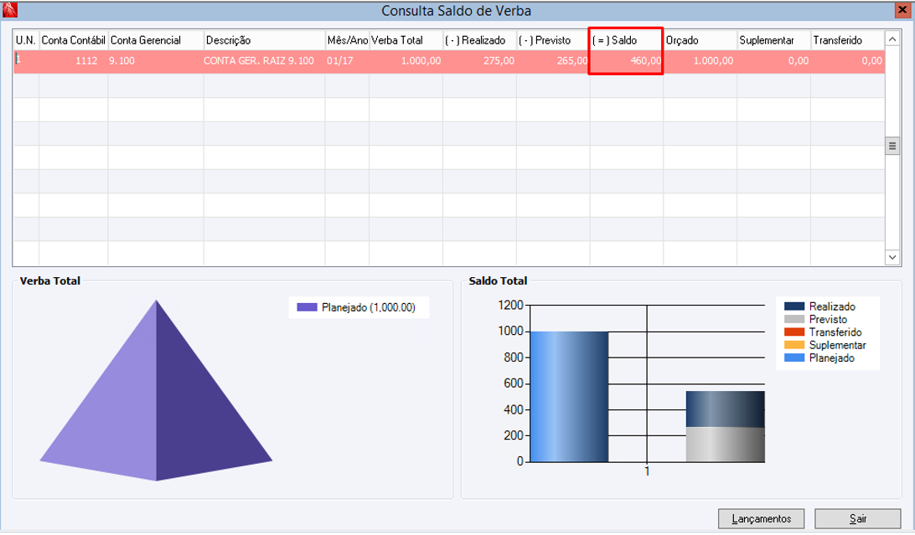This screenshot has width=915, height=535.
Task: Click the Orçado column header
Action: click(700, 40)
